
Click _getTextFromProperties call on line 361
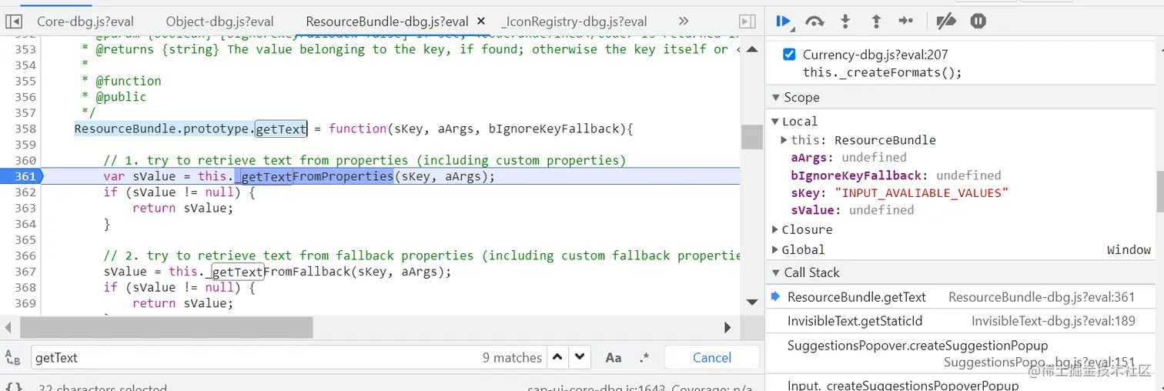(314, 176)
